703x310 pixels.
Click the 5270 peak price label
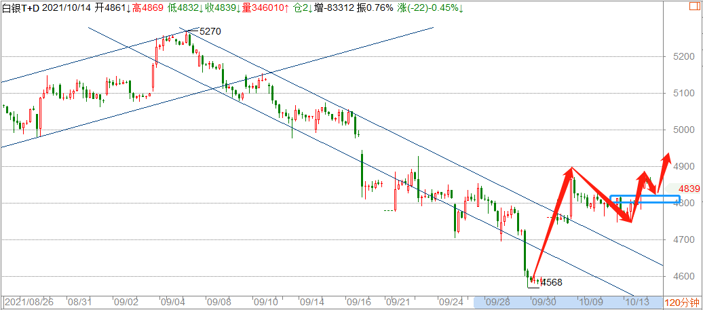[210, 31]
